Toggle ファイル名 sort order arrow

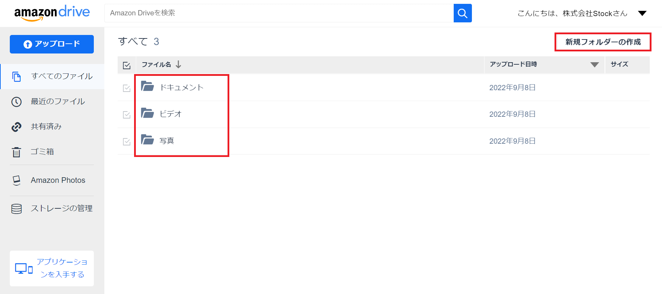point(179,64)
